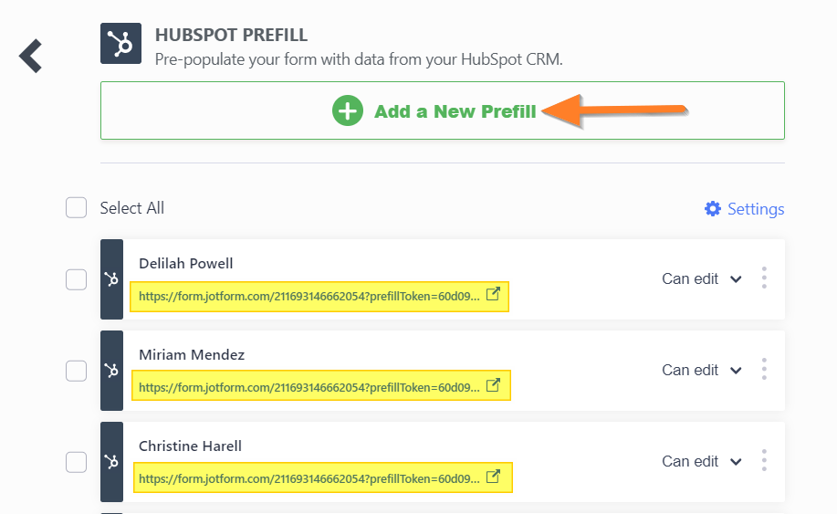Click the Settings link
Viewport: 837px width, 514px height.
(x=756, y=209)
